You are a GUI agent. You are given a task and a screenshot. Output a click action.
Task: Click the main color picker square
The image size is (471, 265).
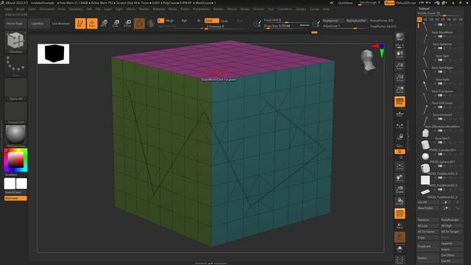[15, 160]
